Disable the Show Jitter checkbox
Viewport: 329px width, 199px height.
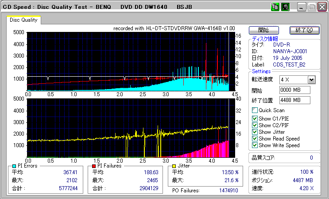pyautogui.click(x=255, y=132)
